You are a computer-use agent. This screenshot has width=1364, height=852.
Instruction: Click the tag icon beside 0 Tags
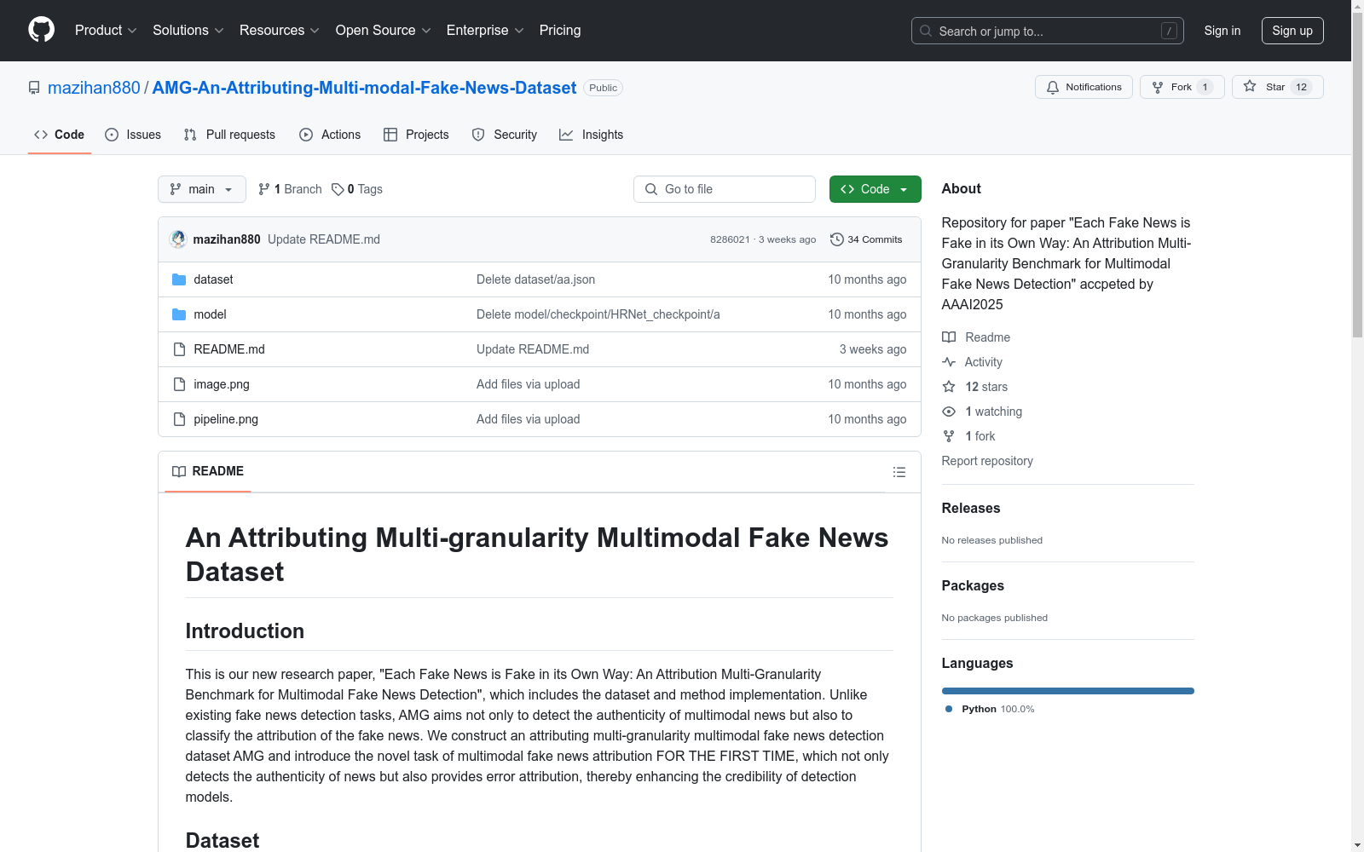[x=338, y=189]
